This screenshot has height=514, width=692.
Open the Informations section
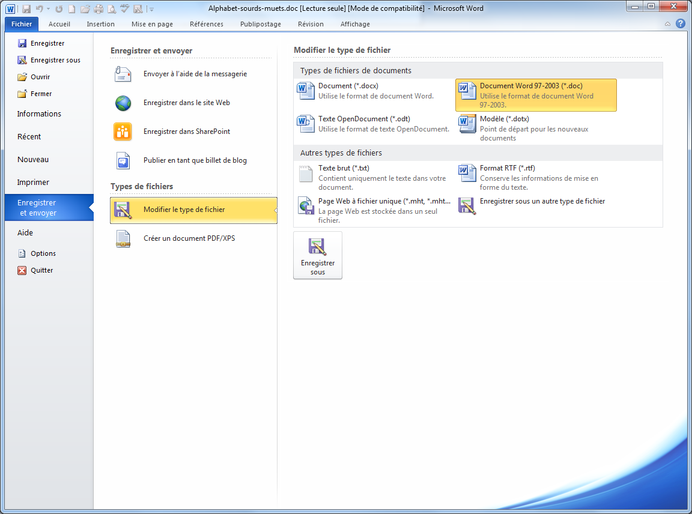coord(49,114)
